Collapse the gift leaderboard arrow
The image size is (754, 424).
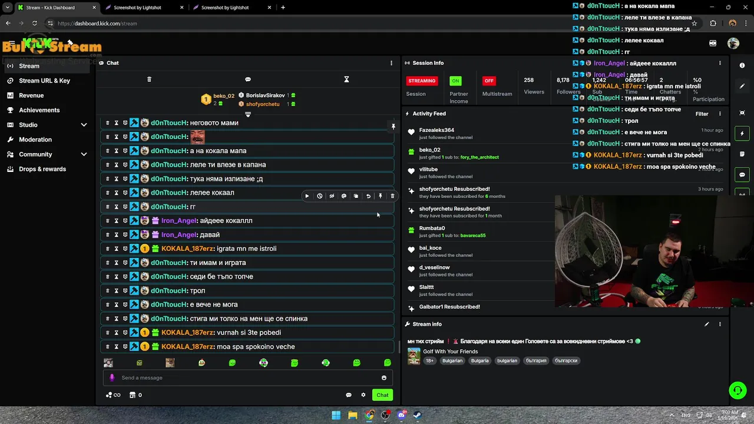coord(248,114)
